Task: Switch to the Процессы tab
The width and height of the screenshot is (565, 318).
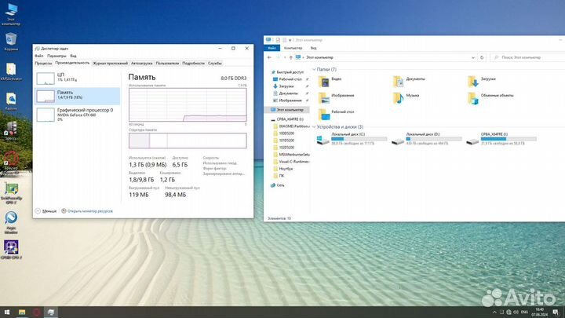Action: [43, 63]
